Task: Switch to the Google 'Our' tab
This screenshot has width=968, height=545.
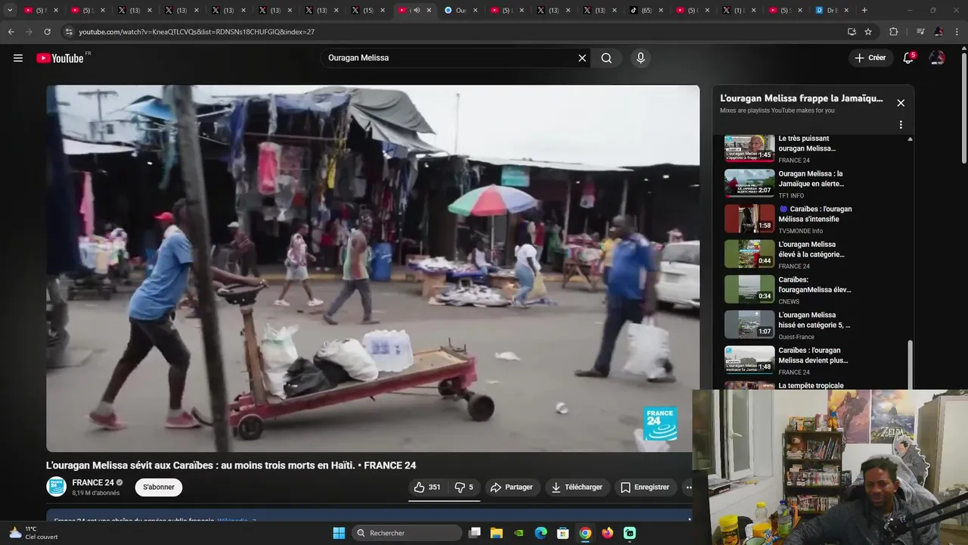Action: (460, 11)
